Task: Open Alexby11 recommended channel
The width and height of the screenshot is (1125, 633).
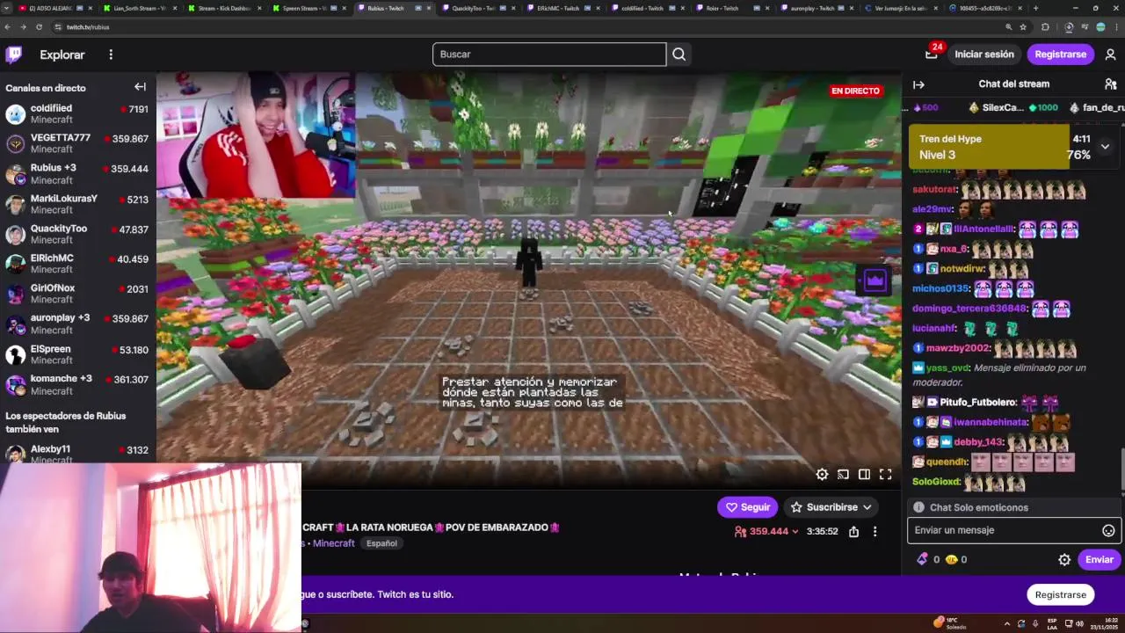Action: [x=77, y=453]
